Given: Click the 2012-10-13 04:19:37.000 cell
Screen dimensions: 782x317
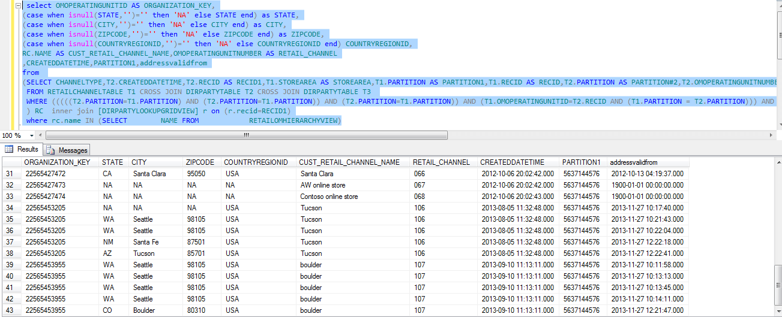Looking at the screenshot, I should pyautogui.click(x=648, y=174).
